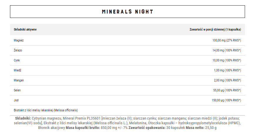Select the Składniki aktywne column header
This screenshot has height=136, width=255.
pos(25,29)
